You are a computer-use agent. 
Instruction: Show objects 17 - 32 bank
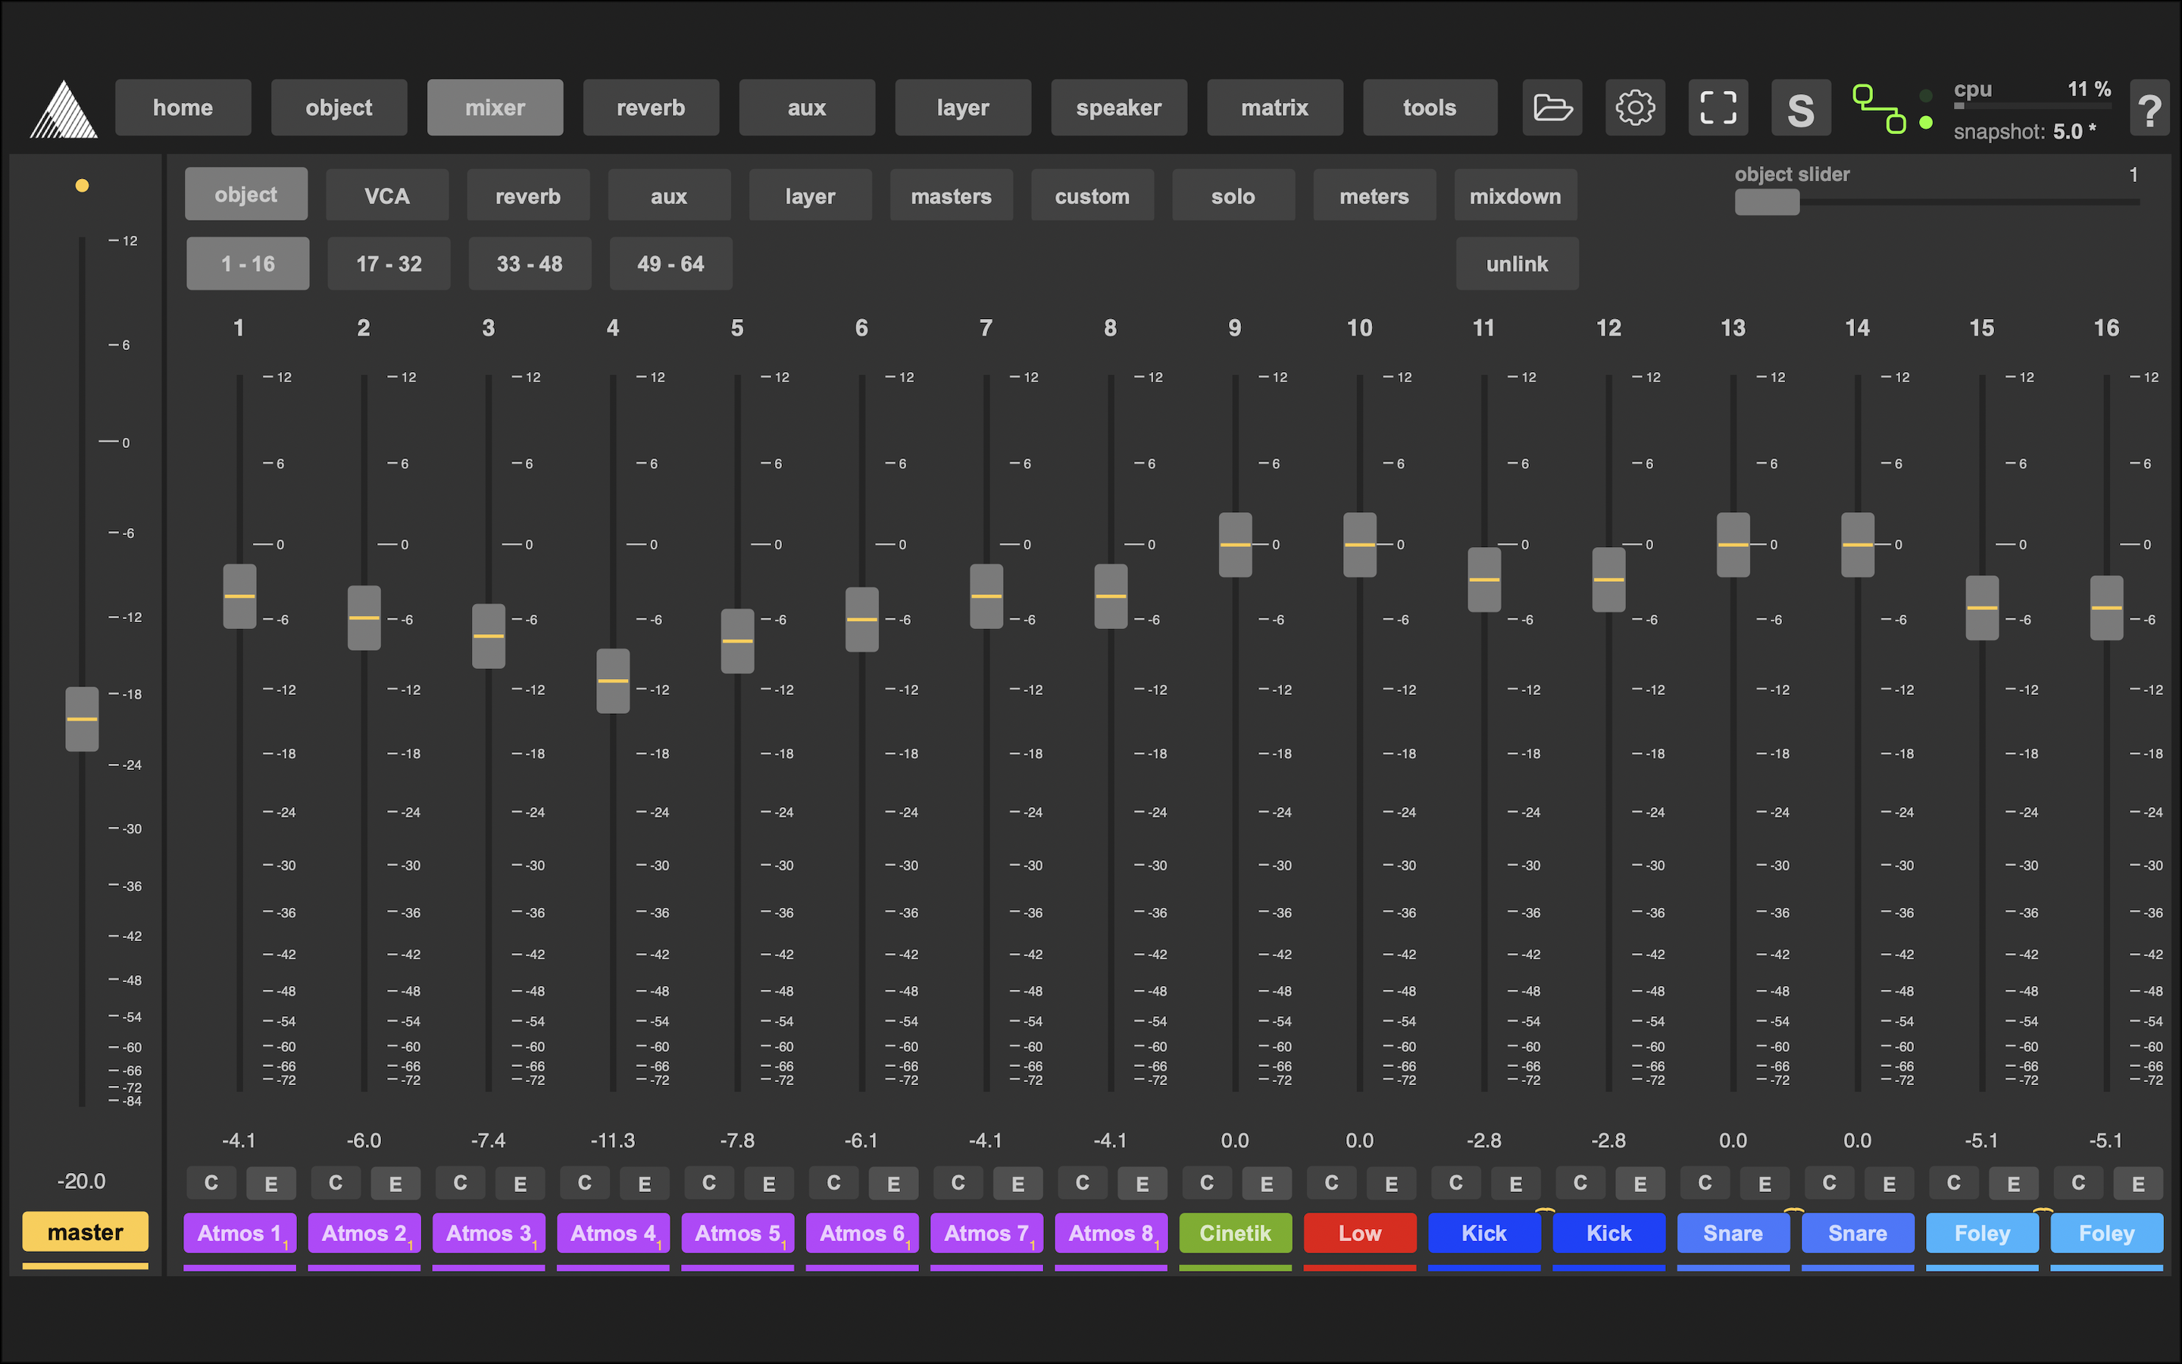(389, 264)
